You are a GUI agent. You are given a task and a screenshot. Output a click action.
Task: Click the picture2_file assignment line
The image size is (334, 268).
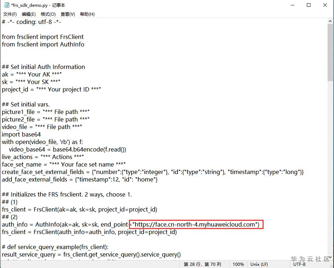click(x=46, y=119)
